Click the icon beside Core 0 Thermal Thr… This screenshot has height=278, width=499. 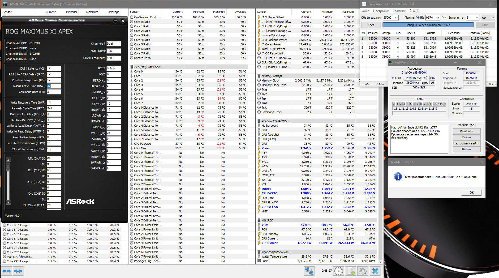click(x=132, y=153)
